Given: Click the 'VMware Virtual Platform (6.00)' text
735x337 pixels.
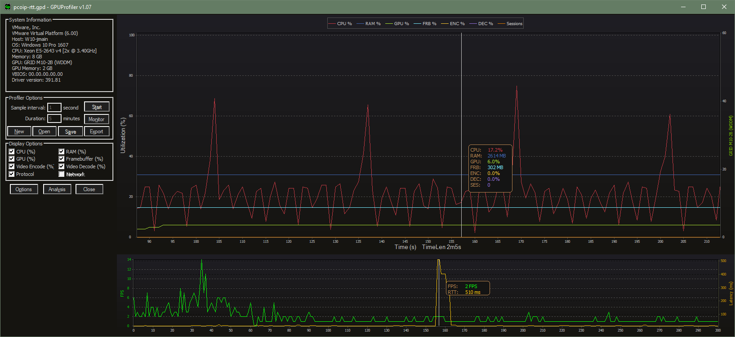Looking at the screenshot, I should (45, 33).
